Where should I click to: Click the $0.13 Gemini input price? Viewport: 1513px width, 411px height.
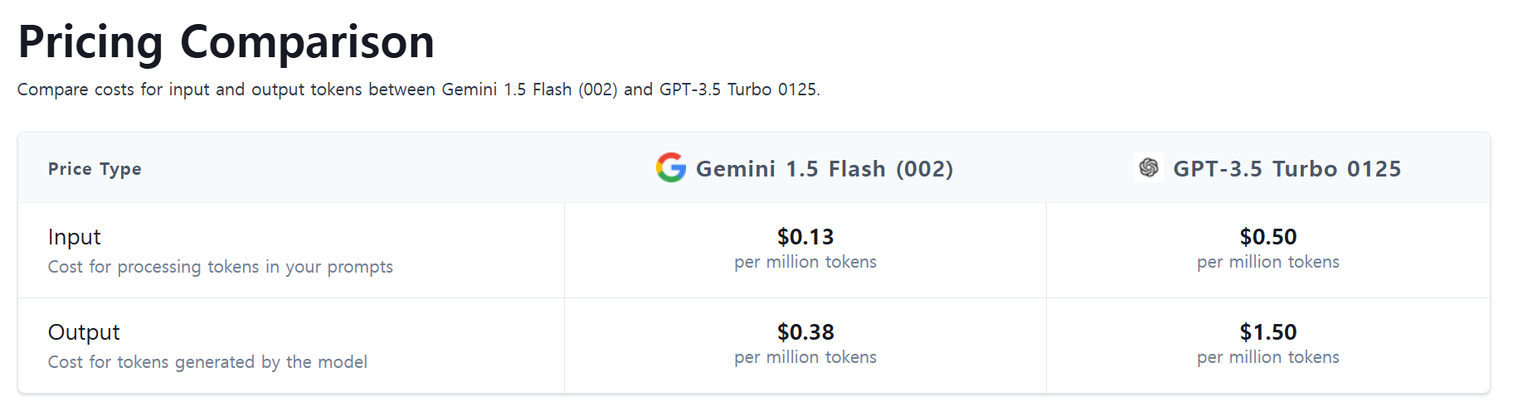[805, 237]
